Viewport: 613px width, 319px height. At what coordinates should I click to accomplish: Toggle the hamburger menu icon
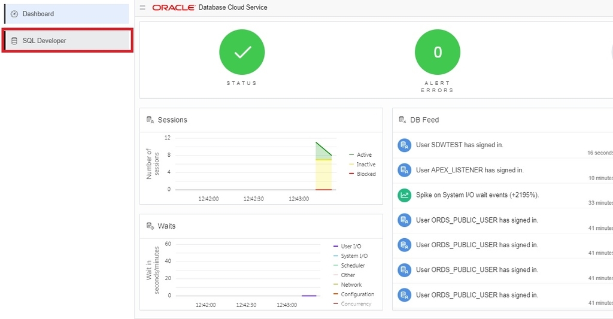142,7
